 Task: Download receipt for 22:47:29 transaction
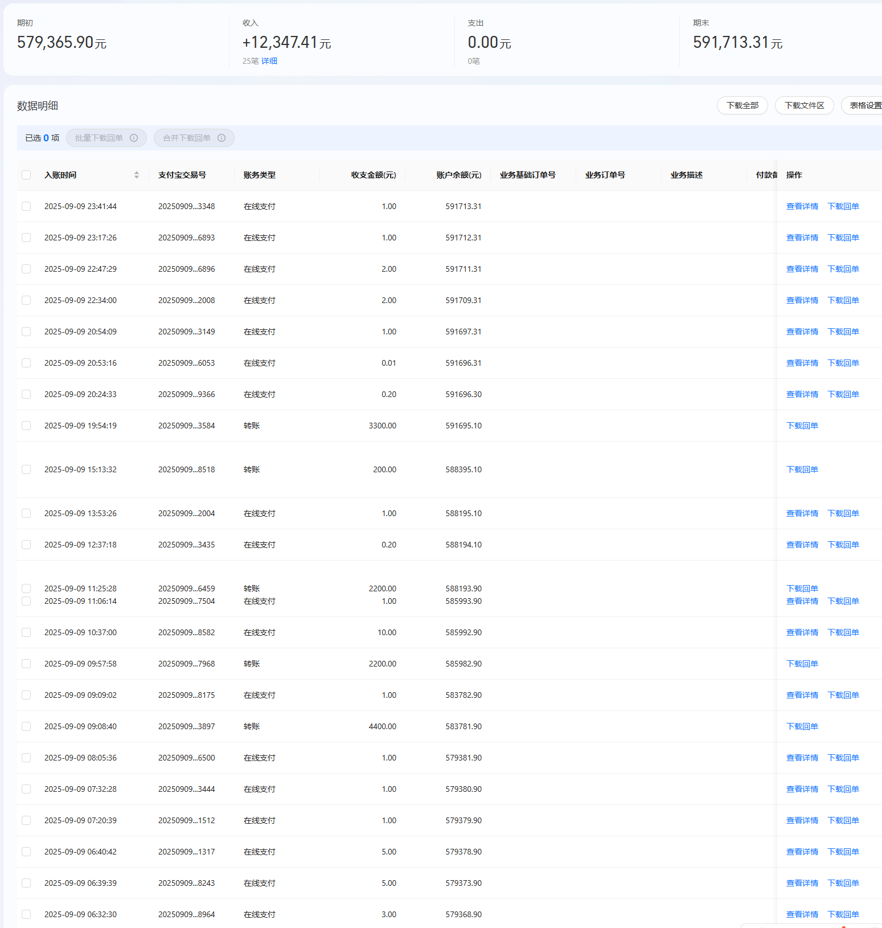[843, 269]
